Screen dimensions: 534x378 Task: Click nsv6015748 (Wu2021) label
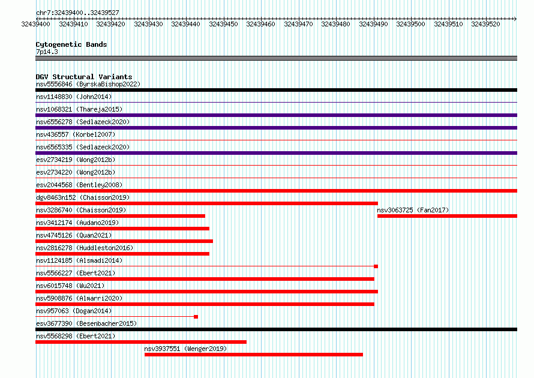70,286
